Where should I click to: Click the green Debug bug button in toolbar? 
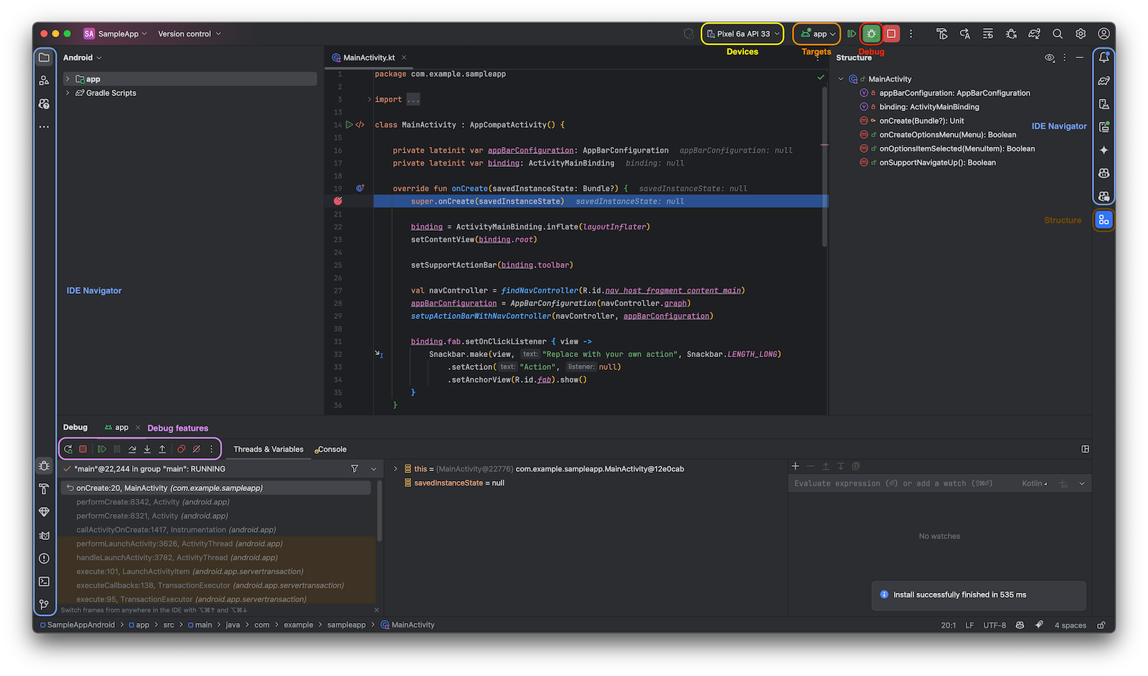pyautogui.click(x=871, y=34)
